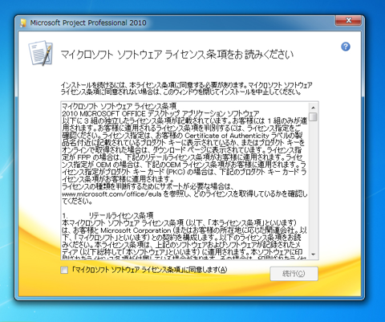The height and width of the screenshot is (322, 385).
Task: Click the section heading 1. リテールライセンス条項
Action: click(107, 215)
